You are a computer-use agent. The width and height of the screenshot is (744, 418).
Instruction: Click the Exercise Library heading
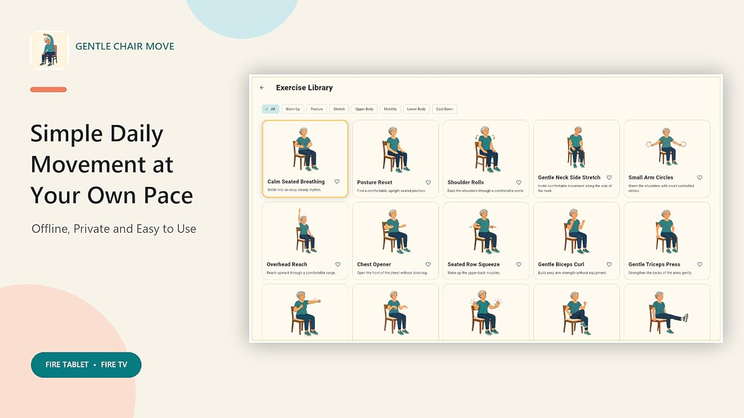point(304,88)
